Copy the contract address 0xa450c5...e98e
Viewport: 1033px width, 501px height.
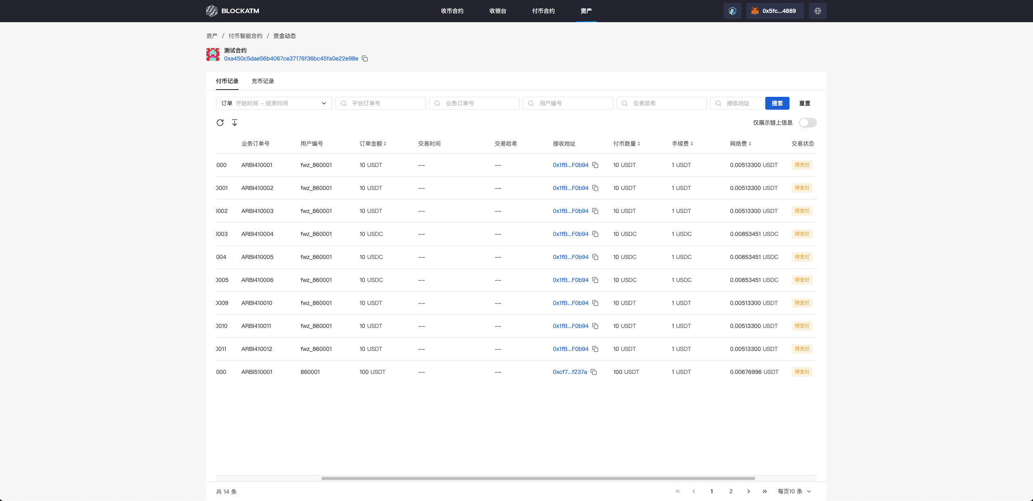coord(365,59)
